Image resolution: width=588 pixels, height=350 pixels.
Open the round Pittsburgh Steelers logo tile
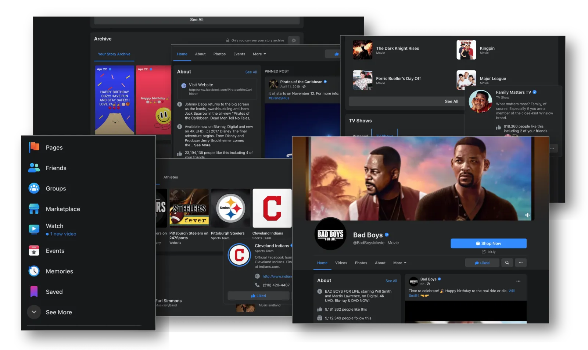[x=230, y=208]
